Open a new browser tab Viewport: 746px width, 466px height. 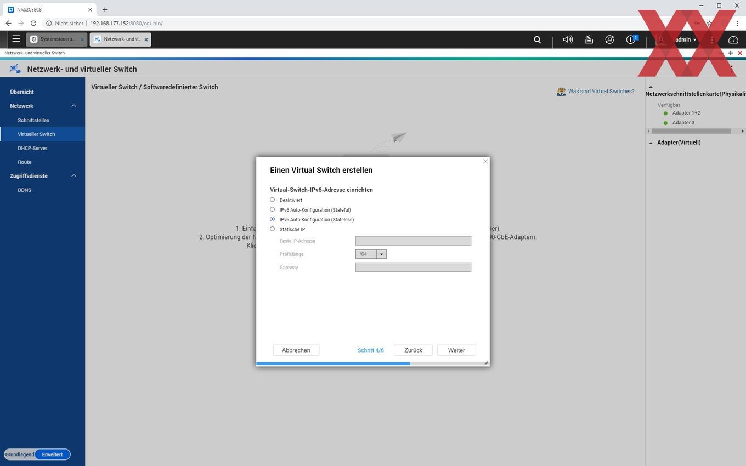tap(105, 9)
